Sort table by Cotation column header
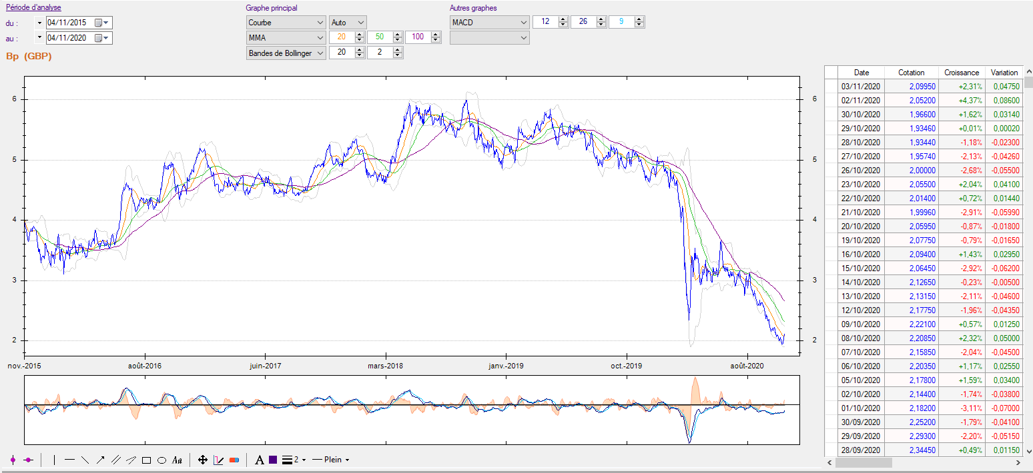Image resolution: width=1033 pixels, height=473 pixels. tap(912, 72)
